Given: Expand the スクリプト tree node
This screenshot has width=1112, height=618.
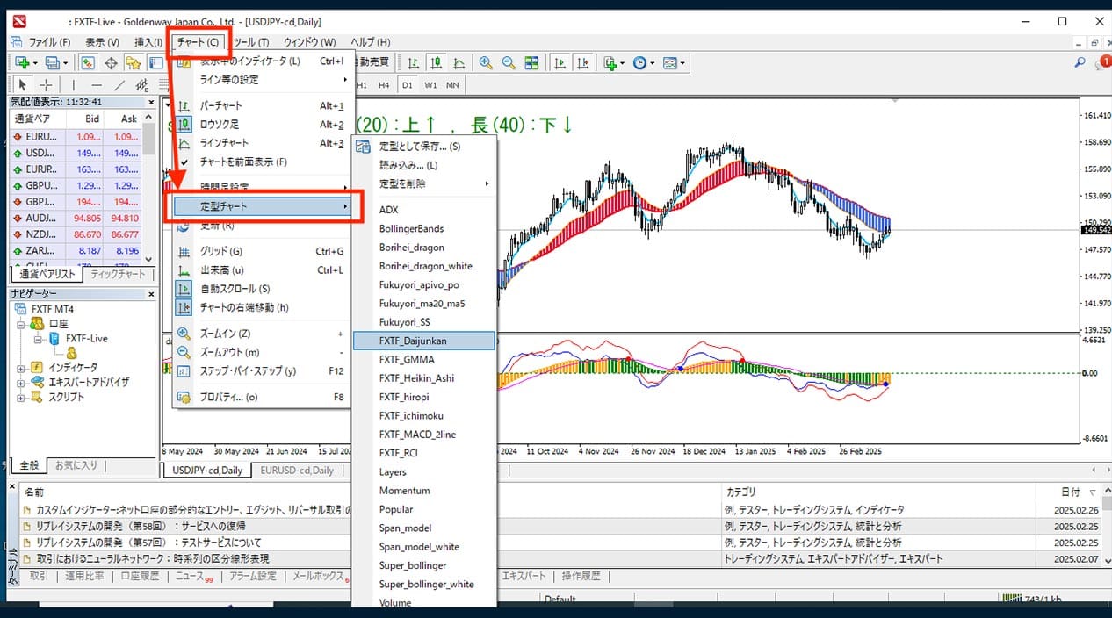Looking at the screenshot, I should pos(20,397).
